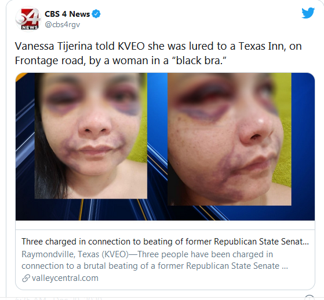Click the red NEWS banner in the avatar
Screen dimensions: 324x300
click(30, 27)
